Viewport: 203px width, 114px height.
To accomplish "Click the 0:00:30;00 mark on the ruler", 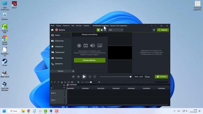I will pyautogui.click(x=116, y=88).
